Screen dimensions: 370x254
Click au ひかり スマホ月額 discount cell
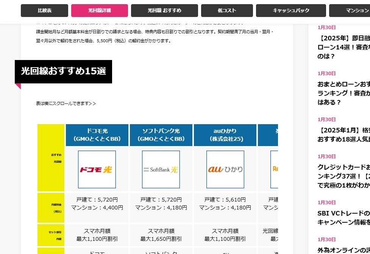pyautogui.click(x=225, y=235)
